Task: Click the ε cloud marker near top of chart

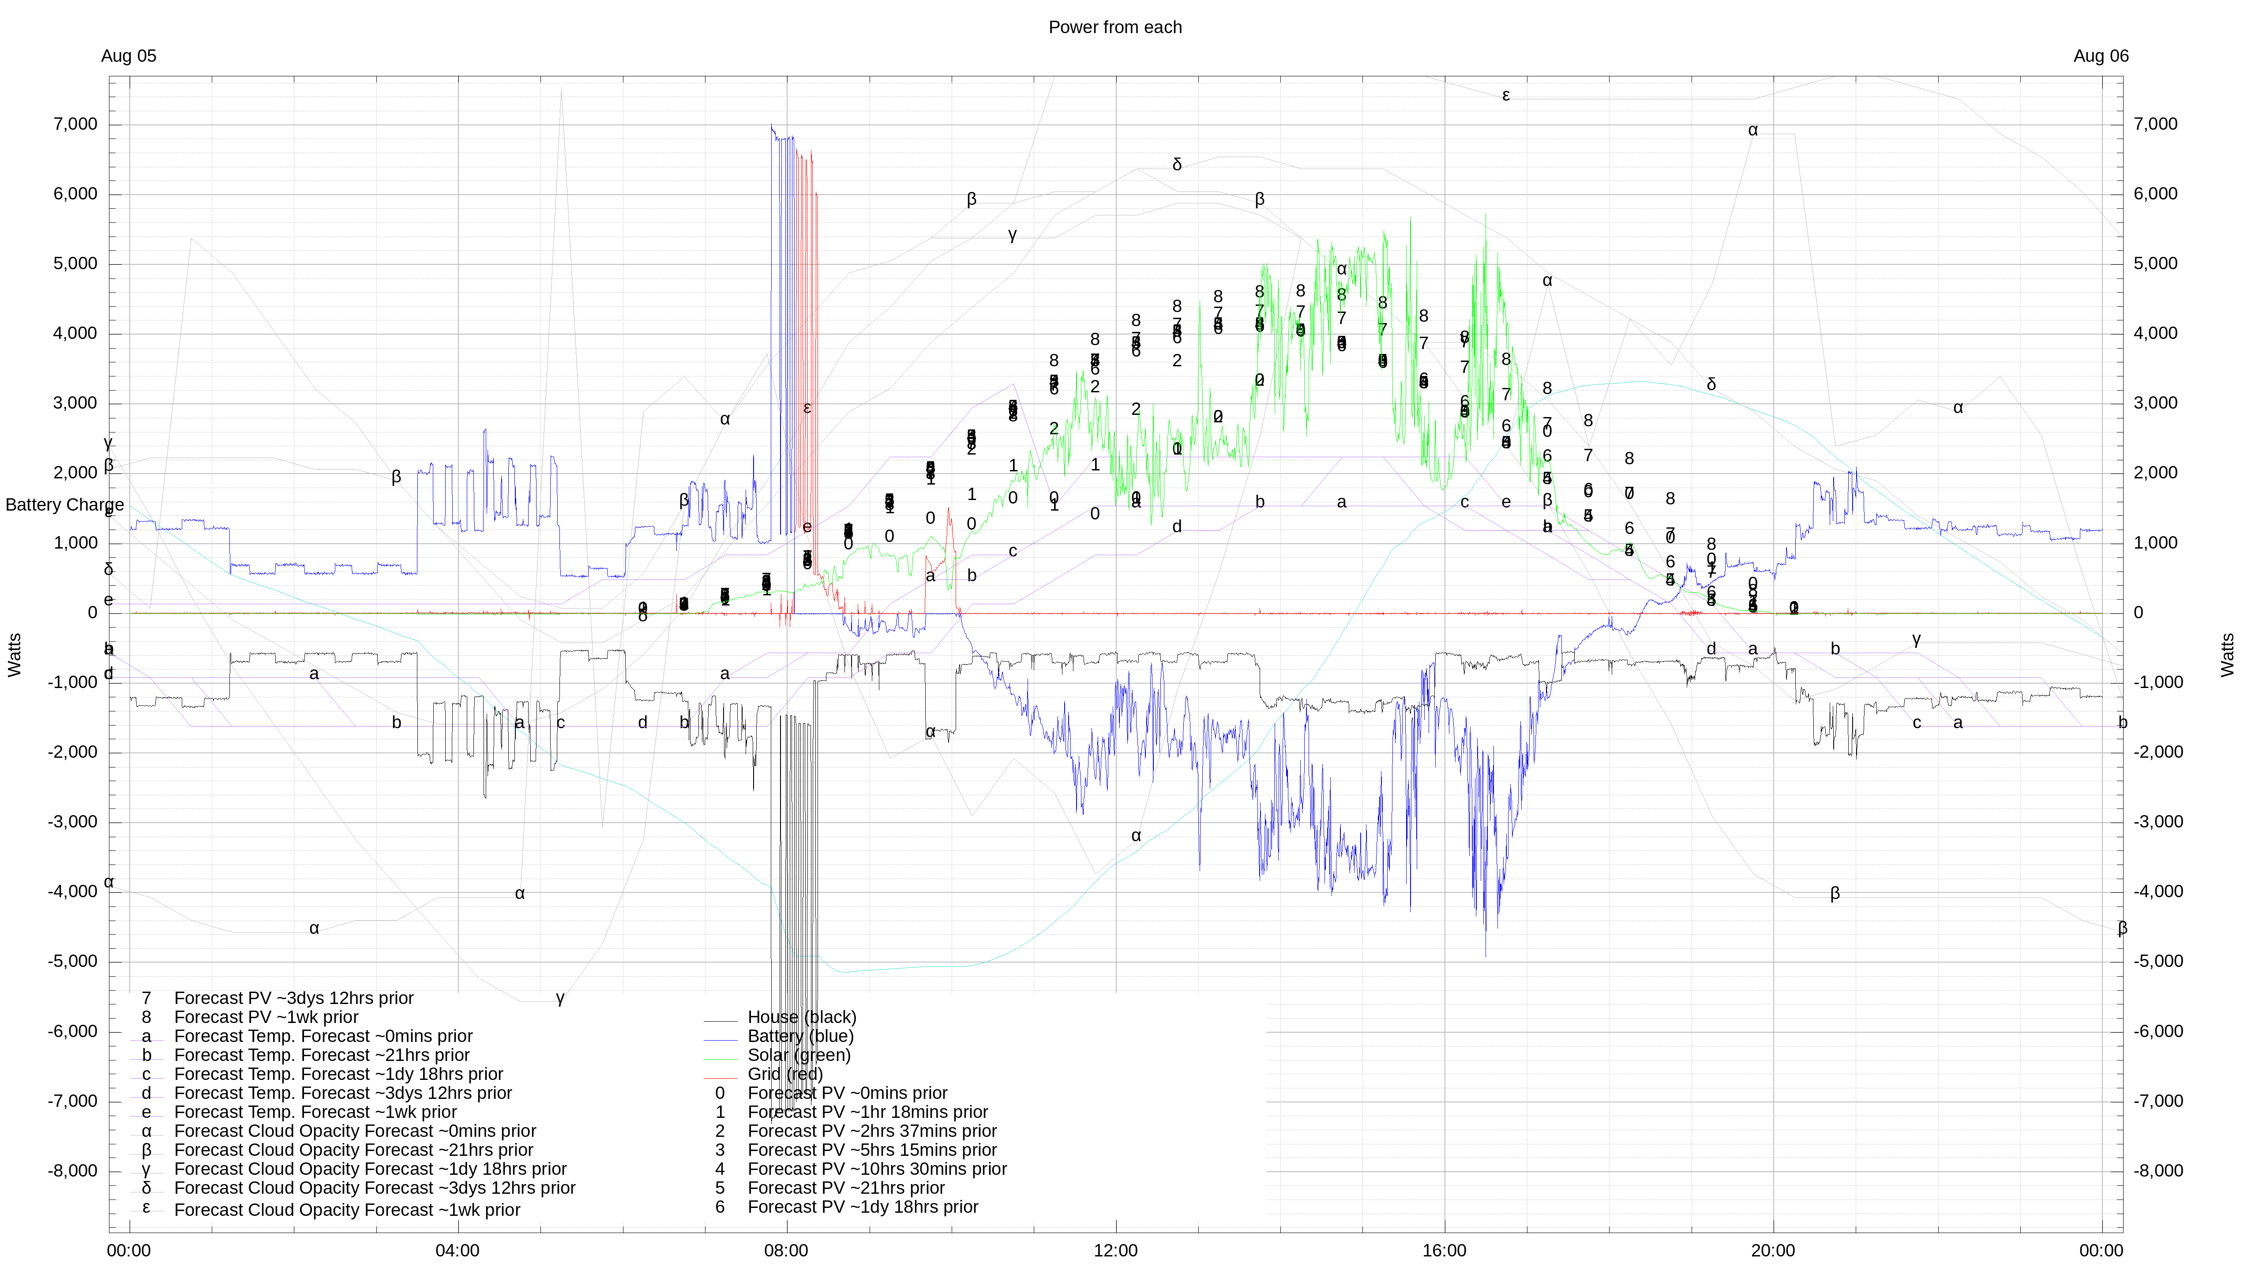Action: click(x=1506, y=96)
